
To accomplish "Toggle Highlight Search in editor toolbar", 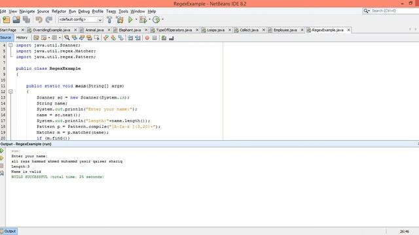I will (89, 38).
